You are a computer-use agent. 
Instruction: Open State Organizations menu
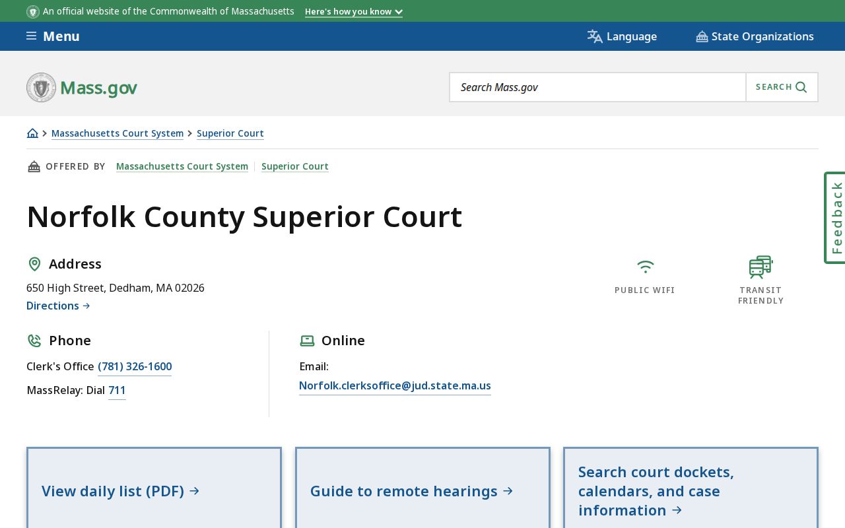(x=755, y=36)
